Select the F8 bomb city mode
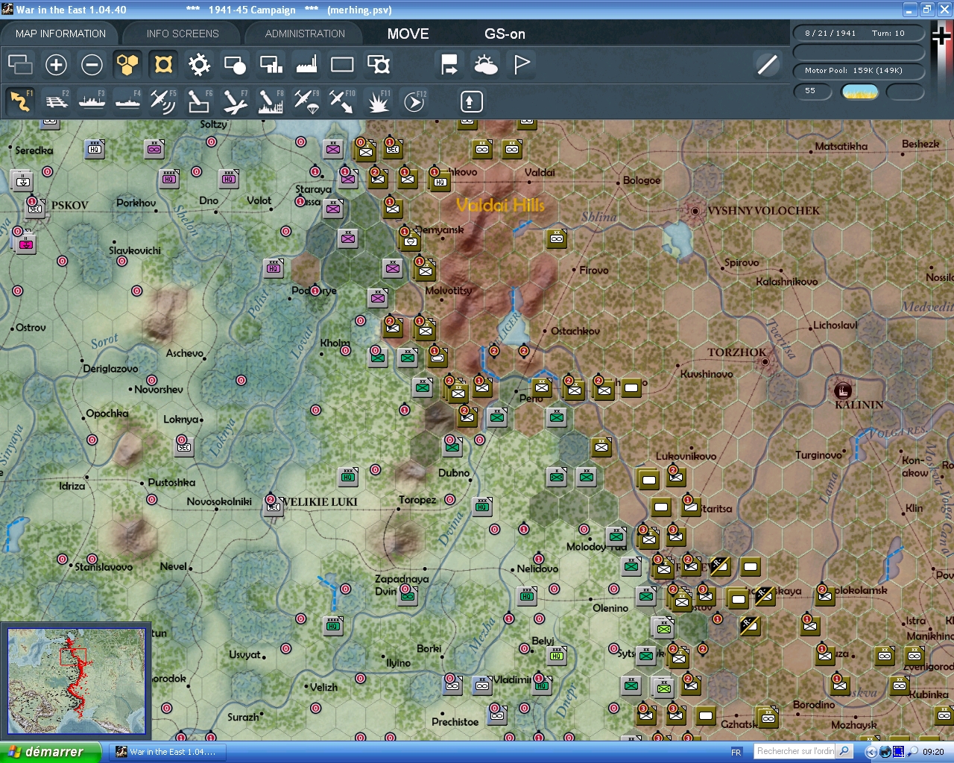This screenshot has width=954, height=763. [x=271, y=101]
